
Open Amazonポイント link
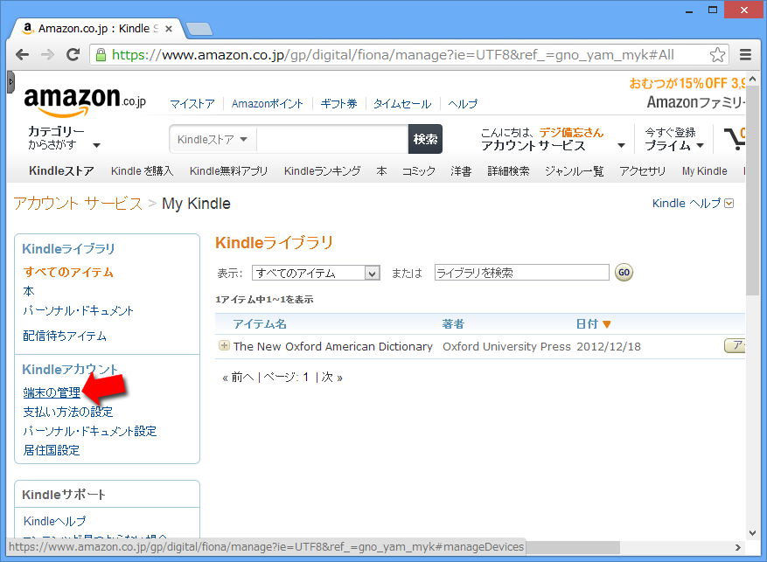coord(267,104)
